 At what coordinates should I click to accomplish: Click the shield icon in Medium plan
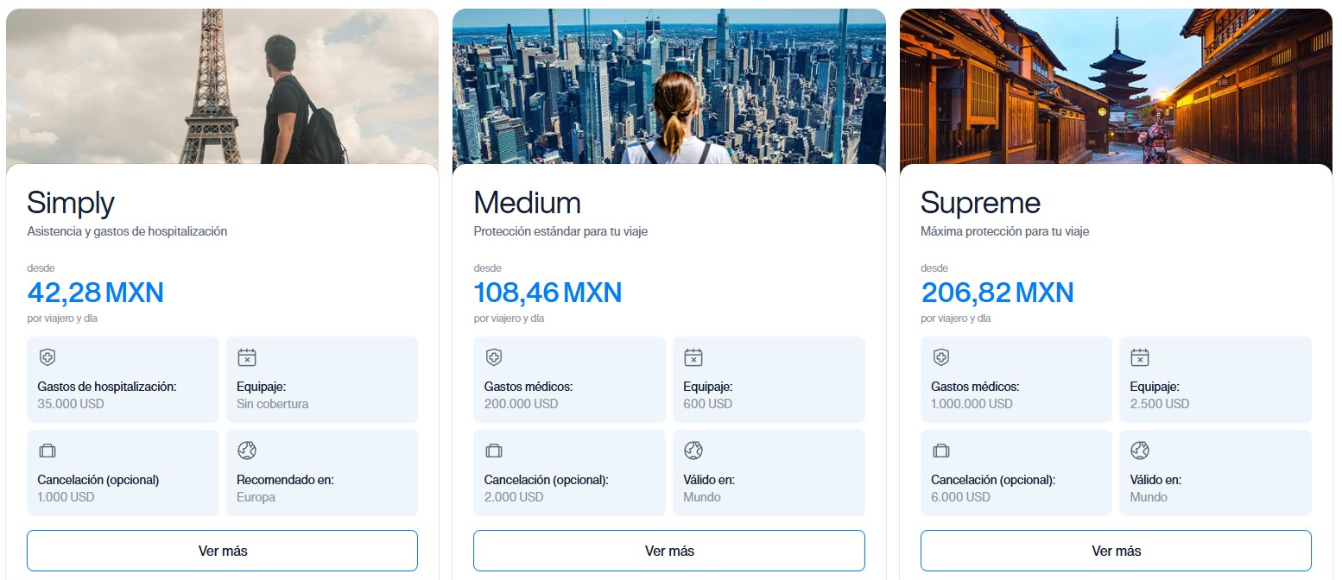(494, 357)
